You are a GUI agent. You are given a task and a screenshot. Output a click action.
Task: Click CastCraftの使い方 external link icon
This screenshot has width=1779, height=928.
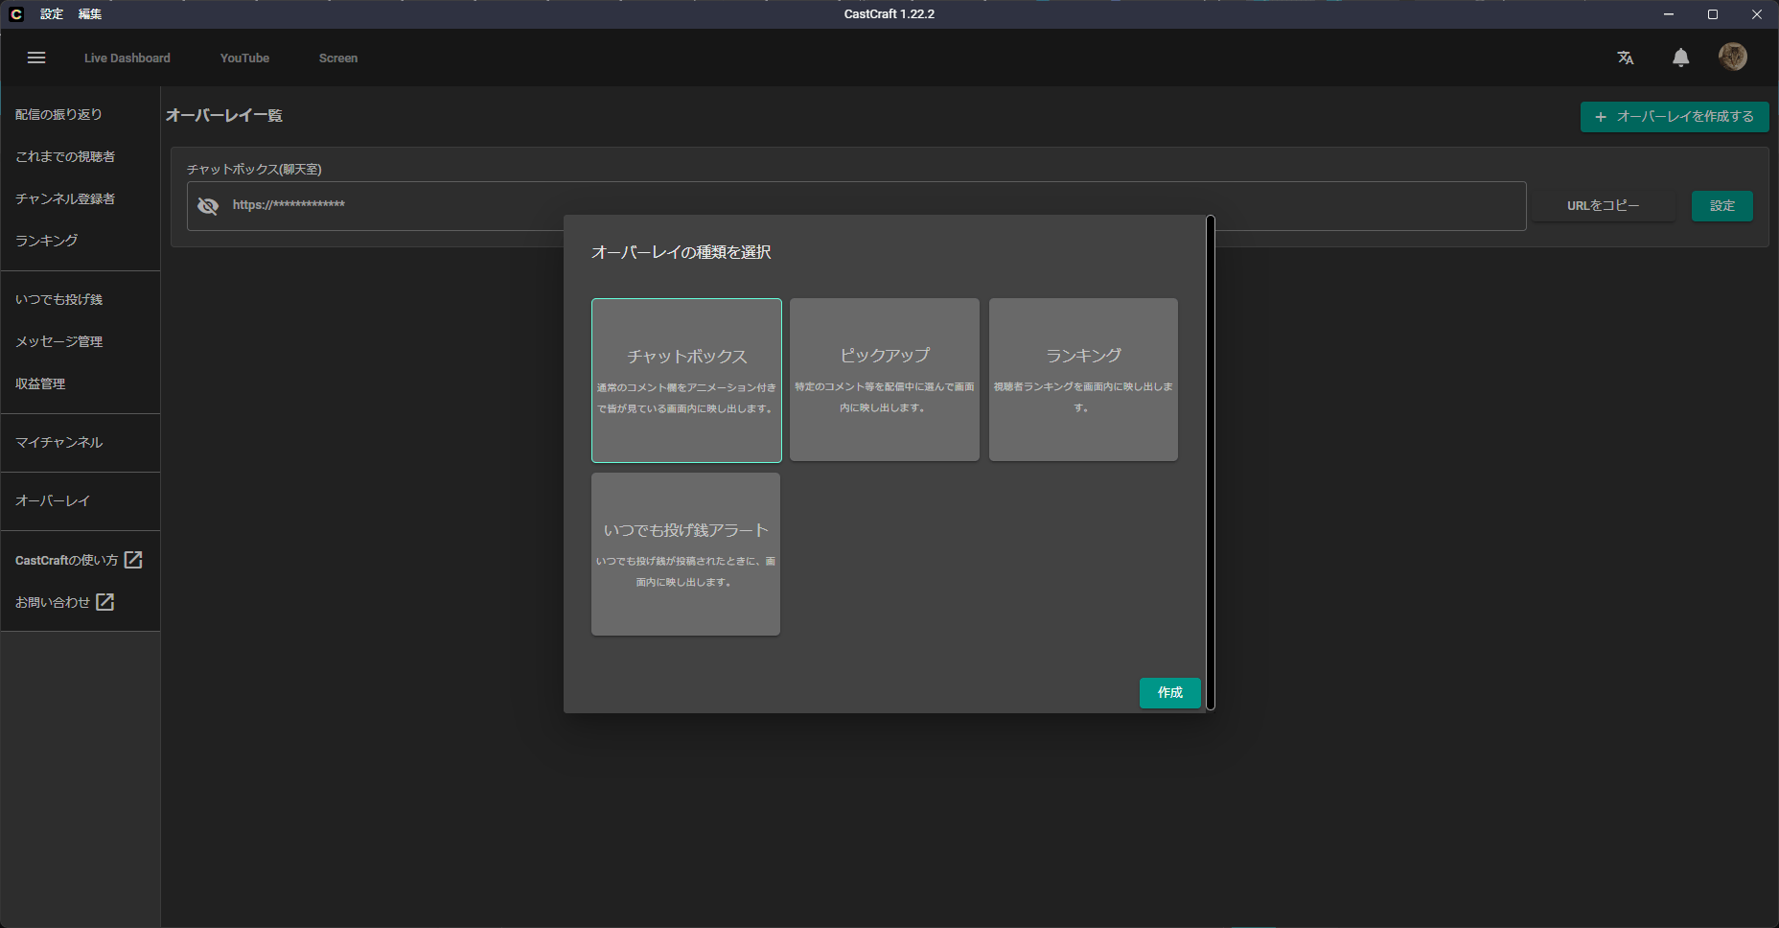click(133, 560)
